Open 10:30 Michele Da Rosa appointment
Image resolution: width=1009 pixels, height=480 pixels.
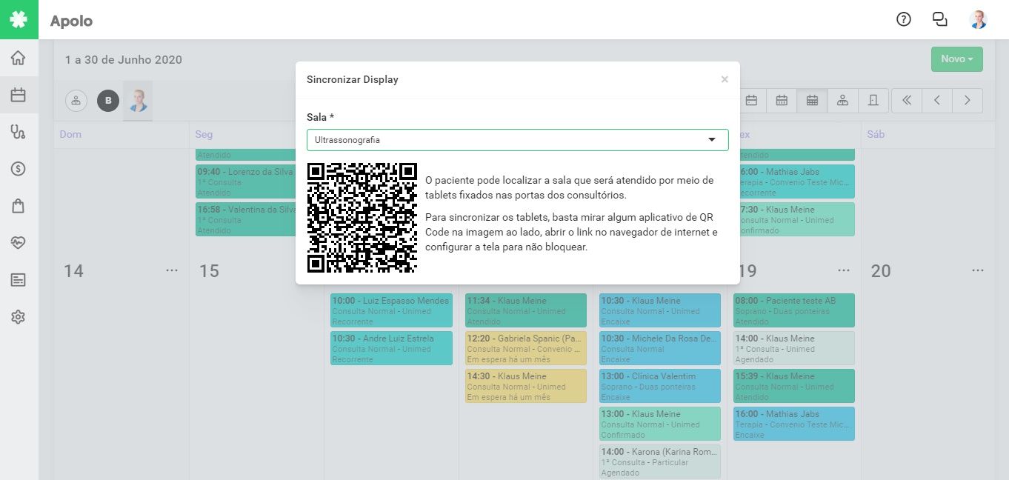point(660,349)
